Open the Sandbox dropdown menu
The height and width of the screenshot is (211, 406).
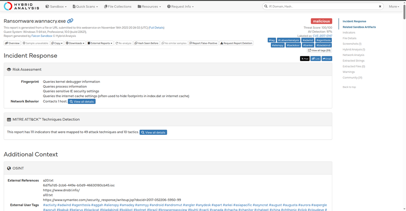(x=56, y=6)
